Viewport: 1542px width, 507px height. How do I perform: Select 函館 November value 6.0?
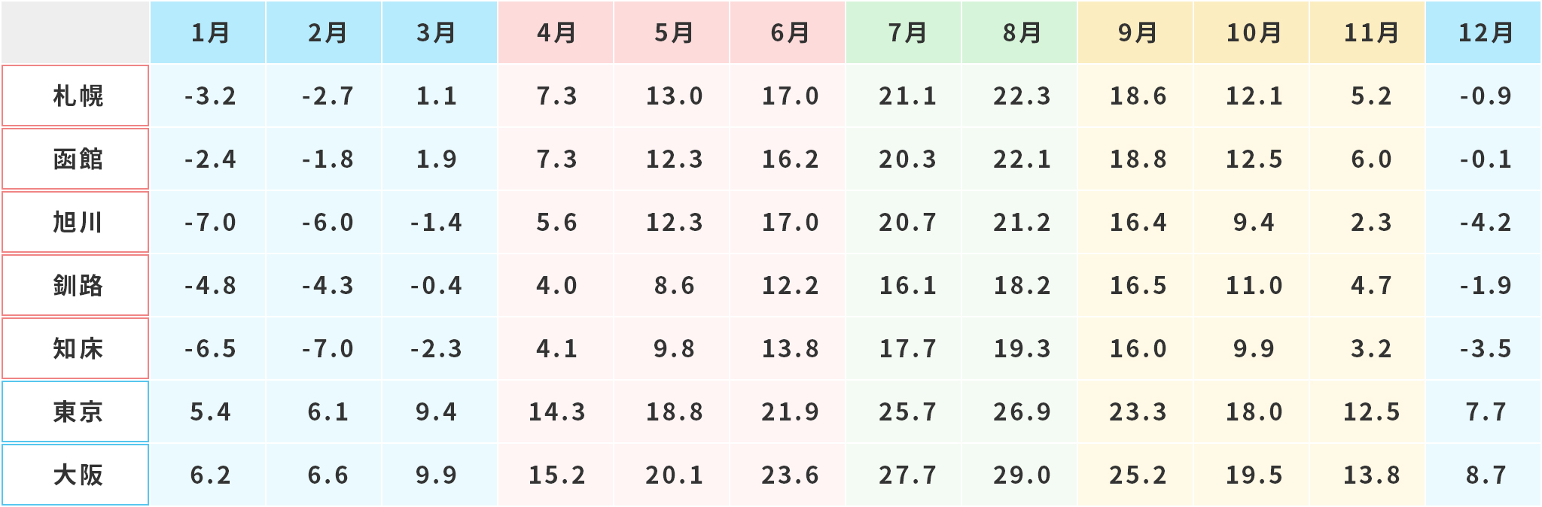pos(1371,159)
